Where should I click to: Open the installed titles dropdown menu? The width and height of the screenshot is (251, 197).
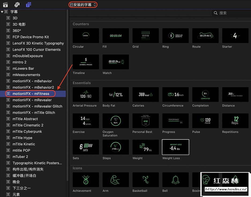coord(83,5)
